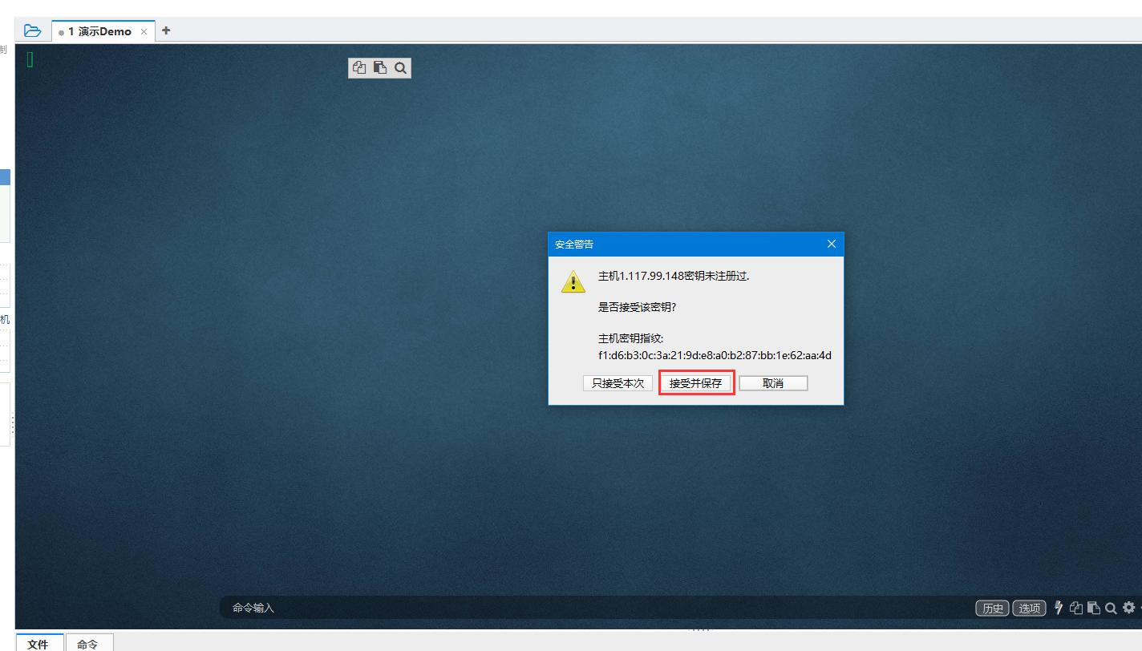Open the 选项 options button
Image resolution: width=1142 pixels, height=651 pixels.
point(1029,608)
